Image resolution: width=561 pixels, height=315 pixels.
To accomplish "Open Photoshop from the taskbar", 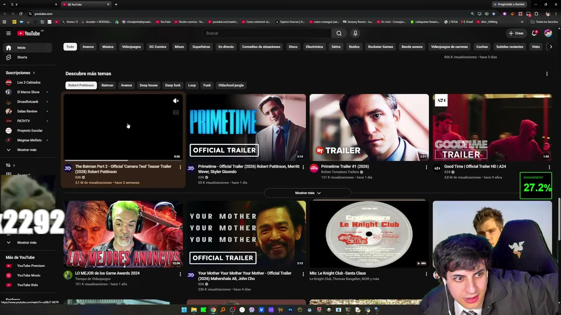I will point(290,310).
